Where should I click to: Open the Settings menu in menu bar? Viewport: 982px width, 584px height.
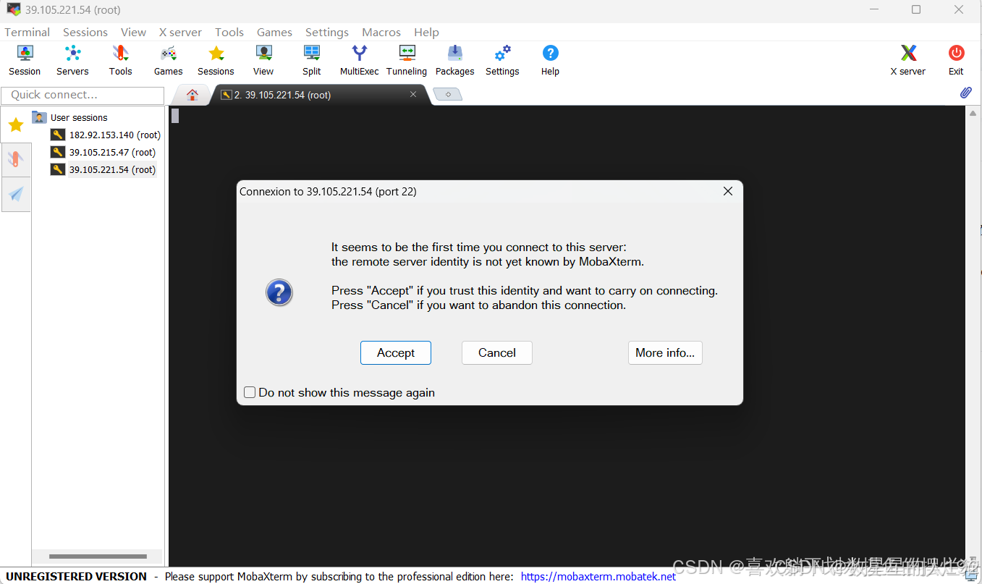pyautogui.click(x=327, y=32)
